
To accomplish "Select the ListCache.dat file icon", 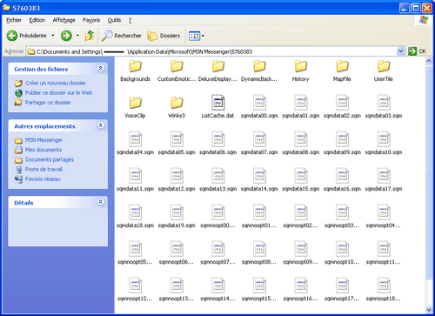I will click(217, 103).
